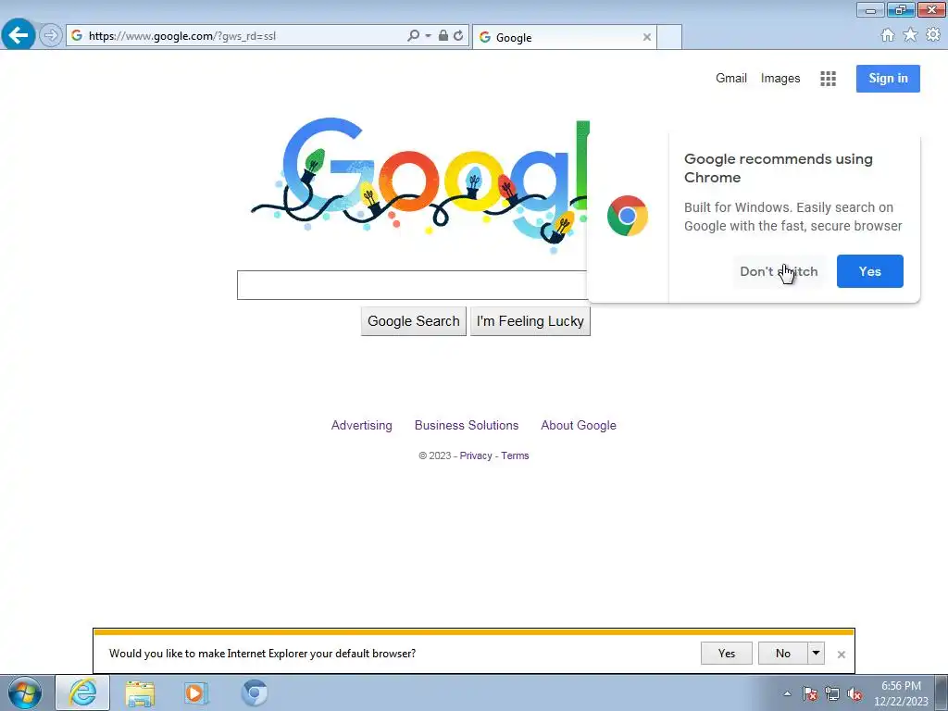Click the © 2023 copyright text
The image size is (948, 711).
tap(435, 455)
